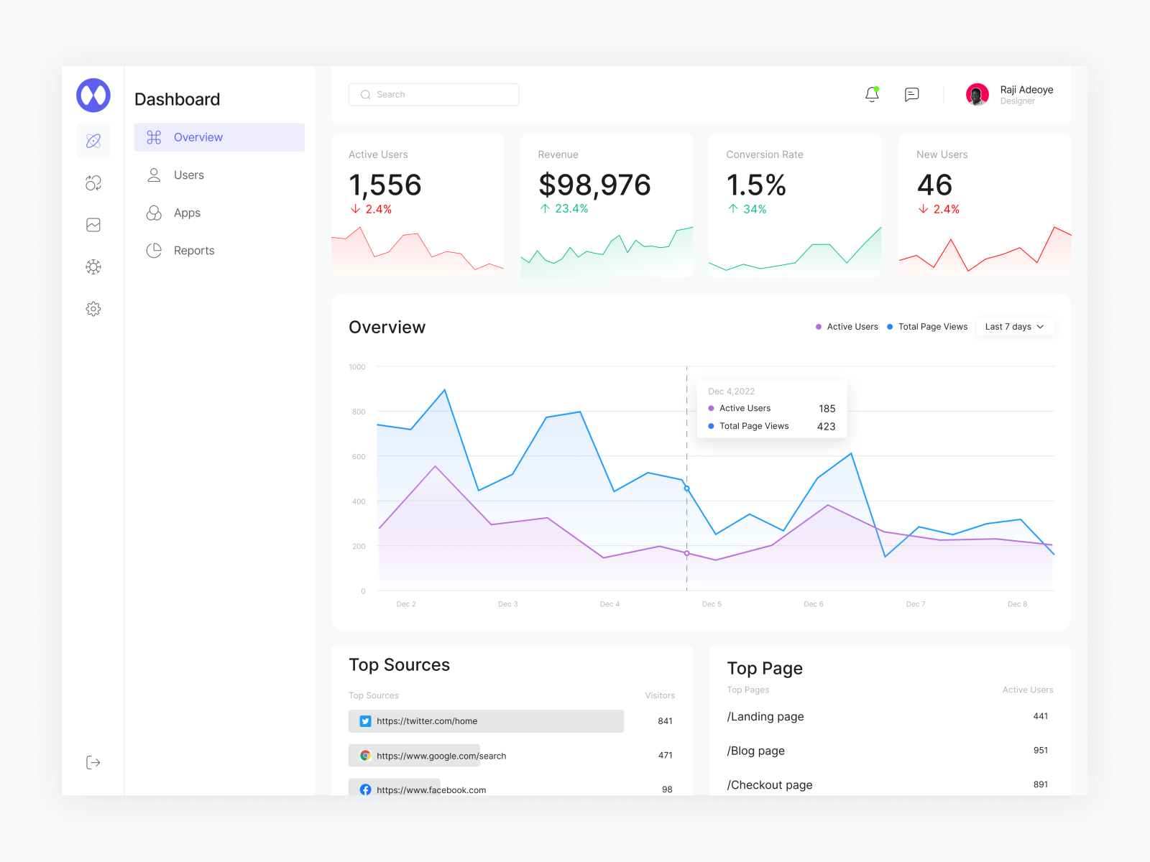Open the twitter.com/home source link
Viewport: 1150px width, 862px height.
point(427,721)
